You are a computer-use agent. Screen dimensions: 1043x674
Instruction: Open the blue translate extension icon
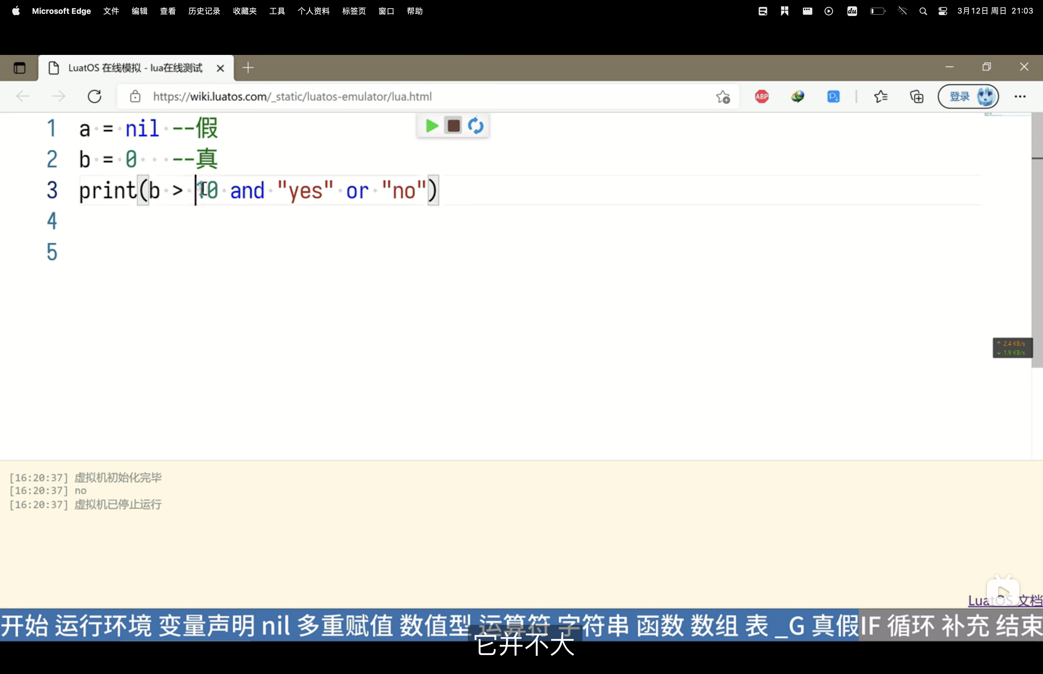point(833,96)
